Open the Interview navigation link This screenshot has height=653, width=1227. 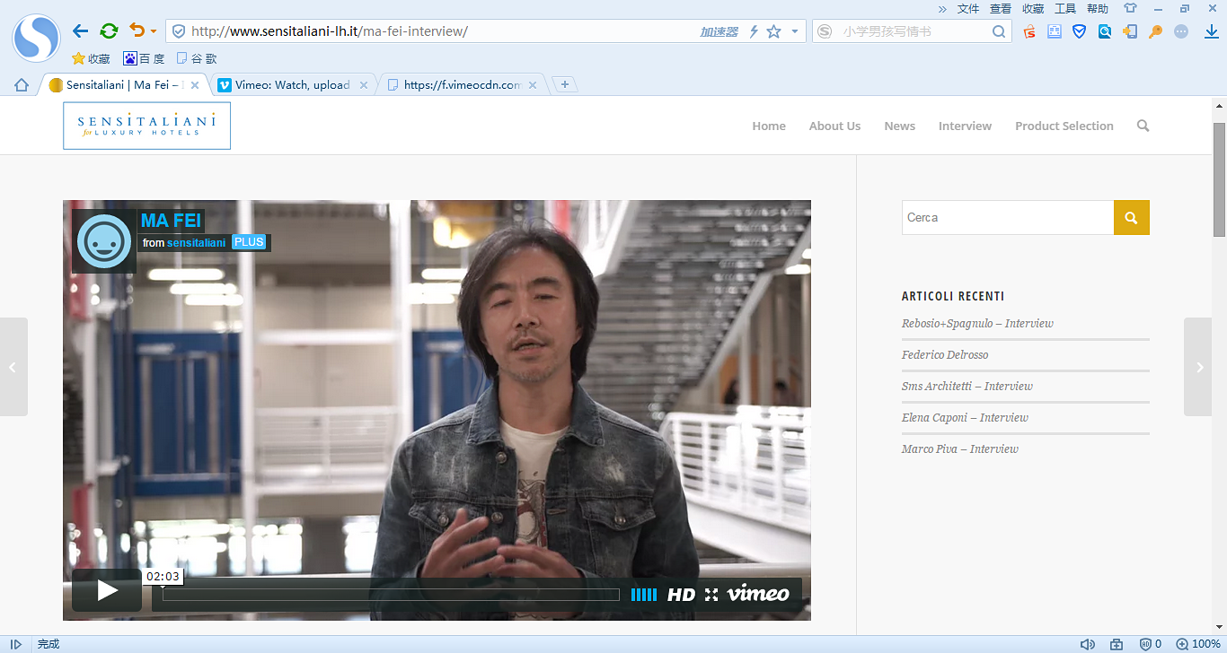(x=965, y=126)
